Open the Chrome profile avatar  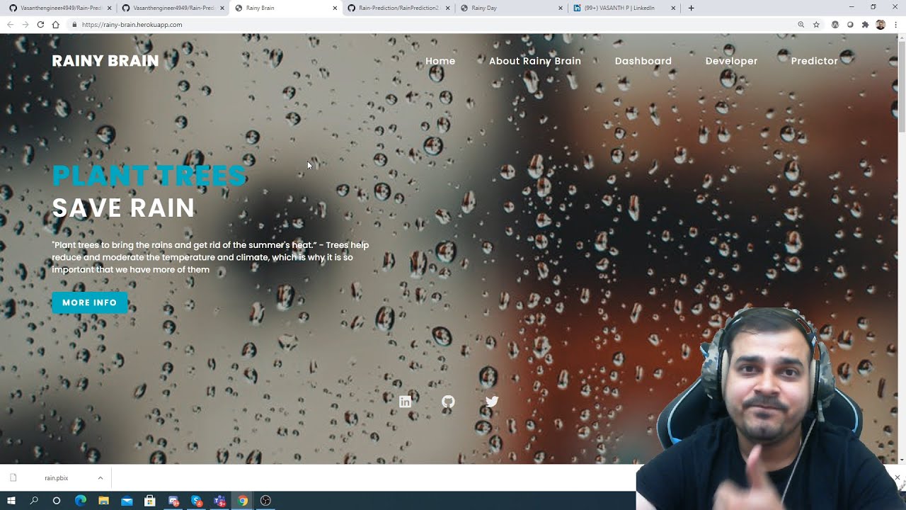pos(881,24)
